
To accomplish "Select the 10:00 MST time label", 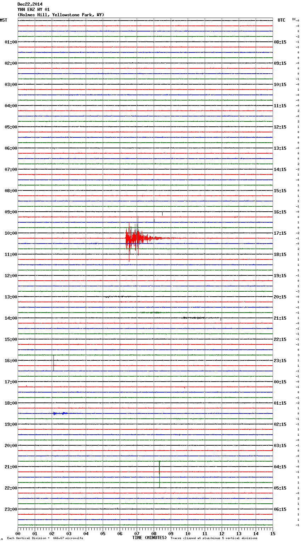I will 11,233.
